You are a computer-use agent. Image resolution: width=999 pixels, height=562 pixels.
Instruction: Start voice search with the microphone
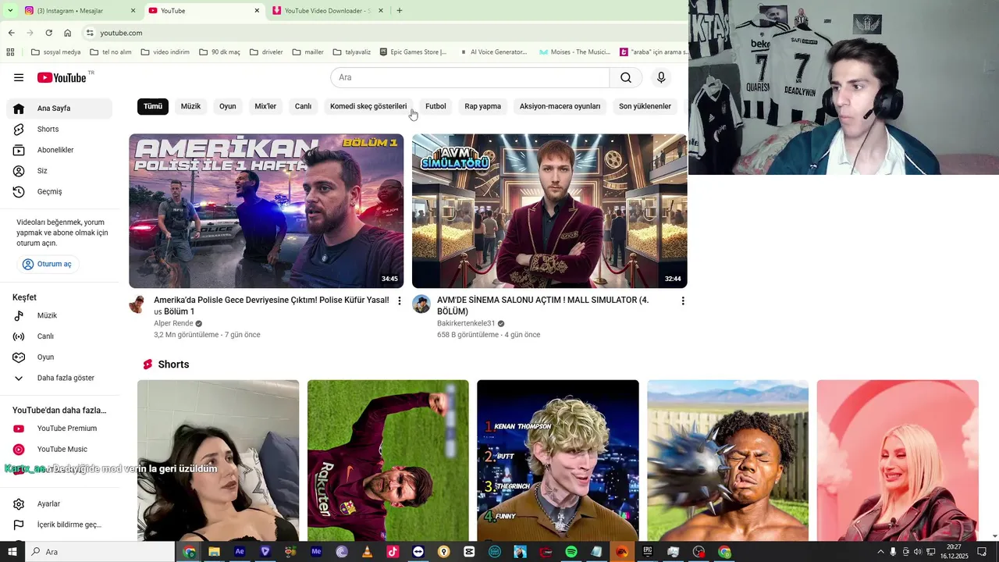tap(661, 77)
